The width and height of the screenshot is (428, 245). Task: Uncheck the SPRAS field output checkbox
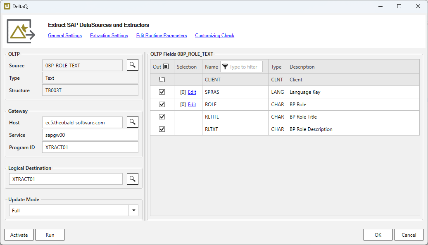[162, 92]
